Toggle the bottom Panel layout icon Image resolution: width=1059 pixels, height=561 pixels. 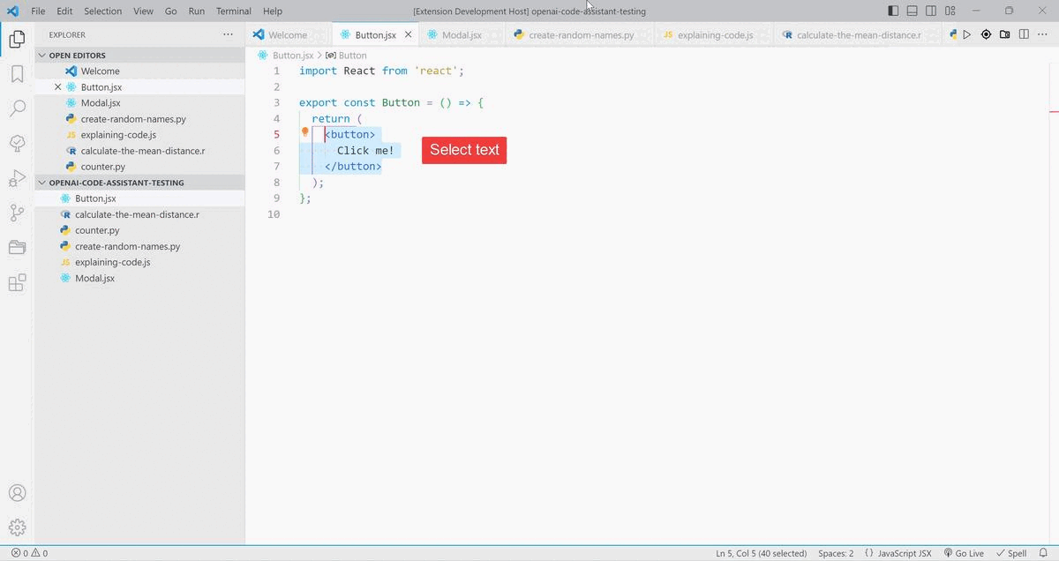(x=913, y=11)
